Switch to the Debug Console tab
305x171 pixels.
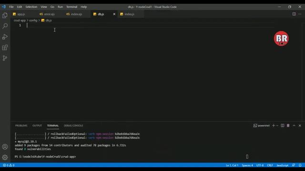pyautogui.click(x=73, y=125)
